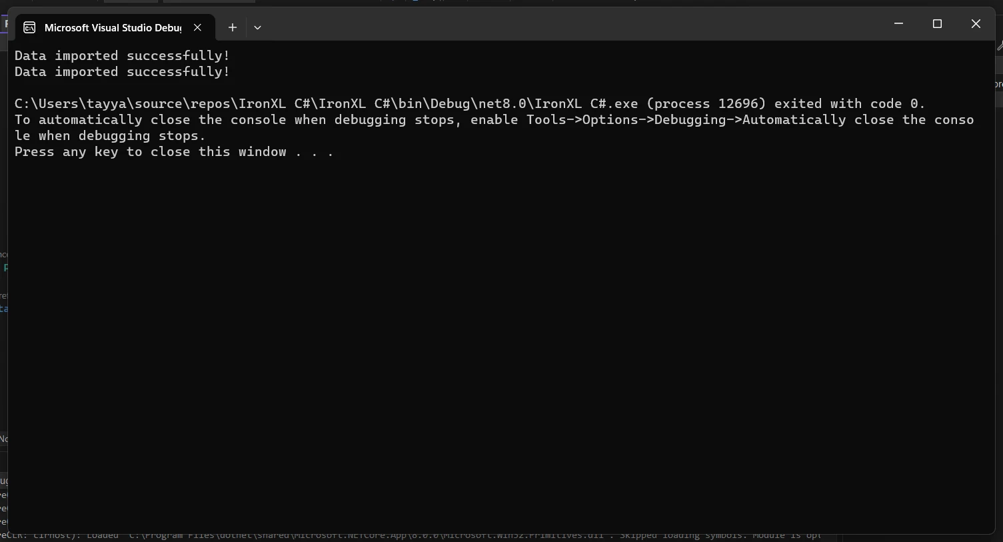
Task: Click the IronXL C#.exe path text
Action: [x=326, y=104]
